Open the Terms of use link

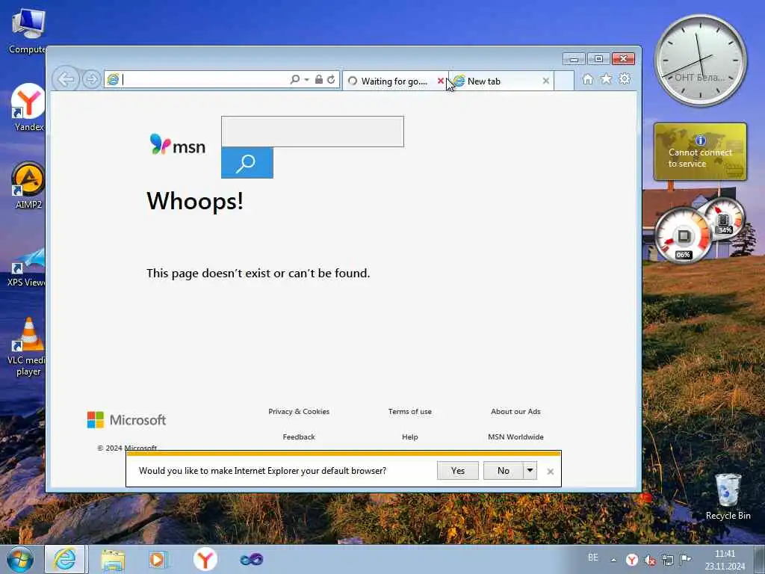tap(410, 412)
